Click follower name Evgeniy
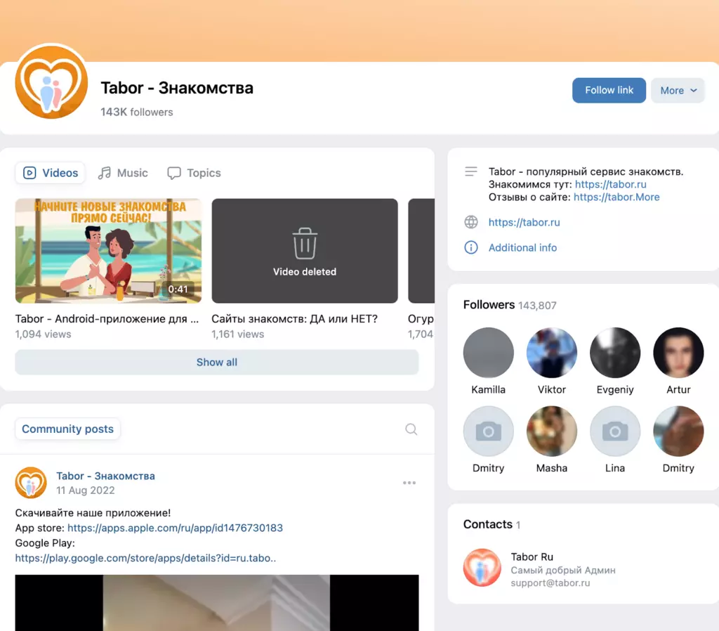Image resolution: width=719 pixels, height=631 pixels. tap(615, 389)
